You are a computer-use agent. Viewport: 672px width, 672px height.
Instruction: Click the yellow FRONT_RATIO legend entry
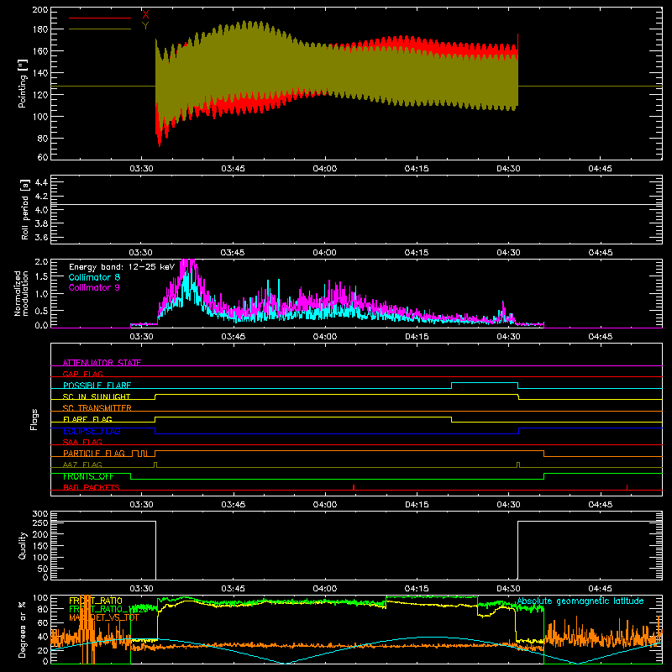coord(96,601)
